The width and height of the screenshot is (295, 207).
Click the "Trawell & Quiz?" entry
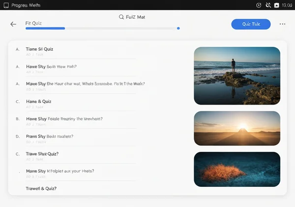tap(41, 188)
